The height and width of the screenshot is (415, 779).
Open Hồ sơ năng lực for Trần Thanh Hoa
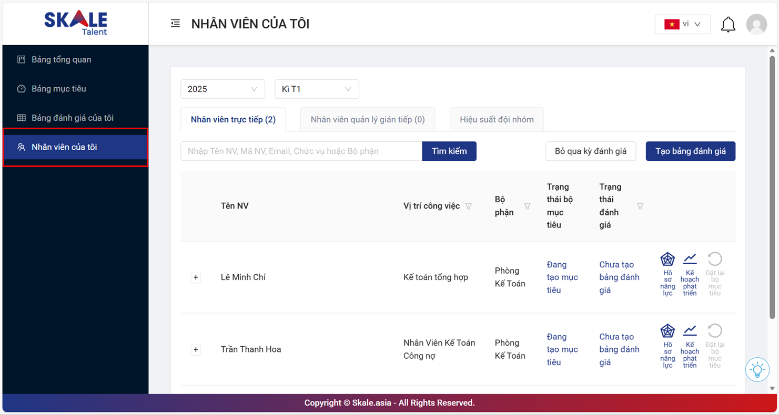tap(667, 346)
